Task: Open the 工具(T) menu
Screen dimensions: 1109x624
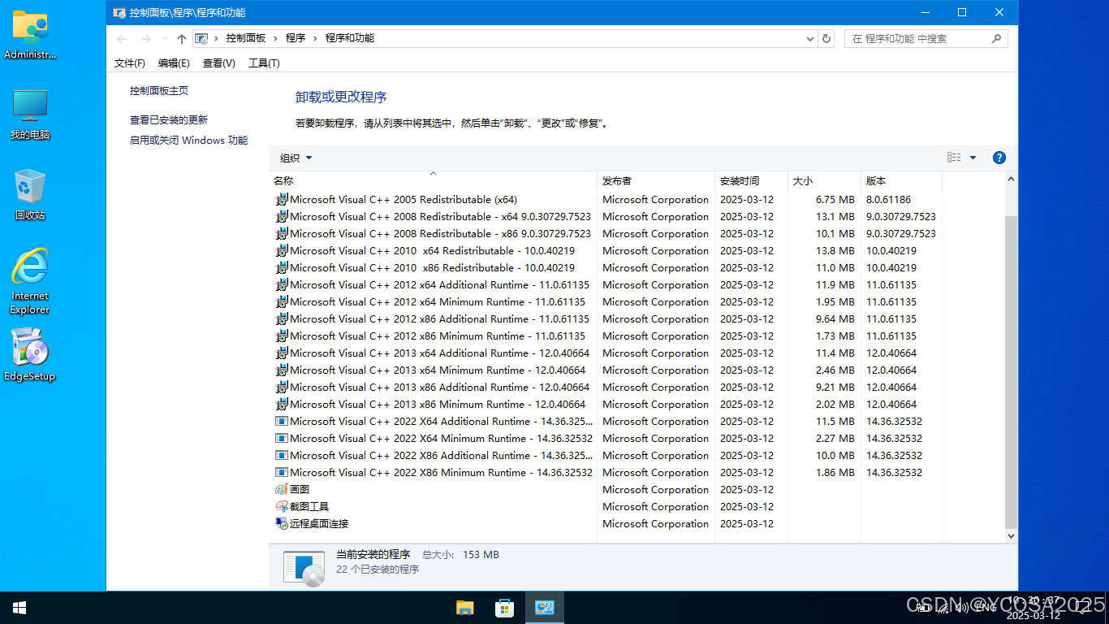Action: click(x=264, y=63)
